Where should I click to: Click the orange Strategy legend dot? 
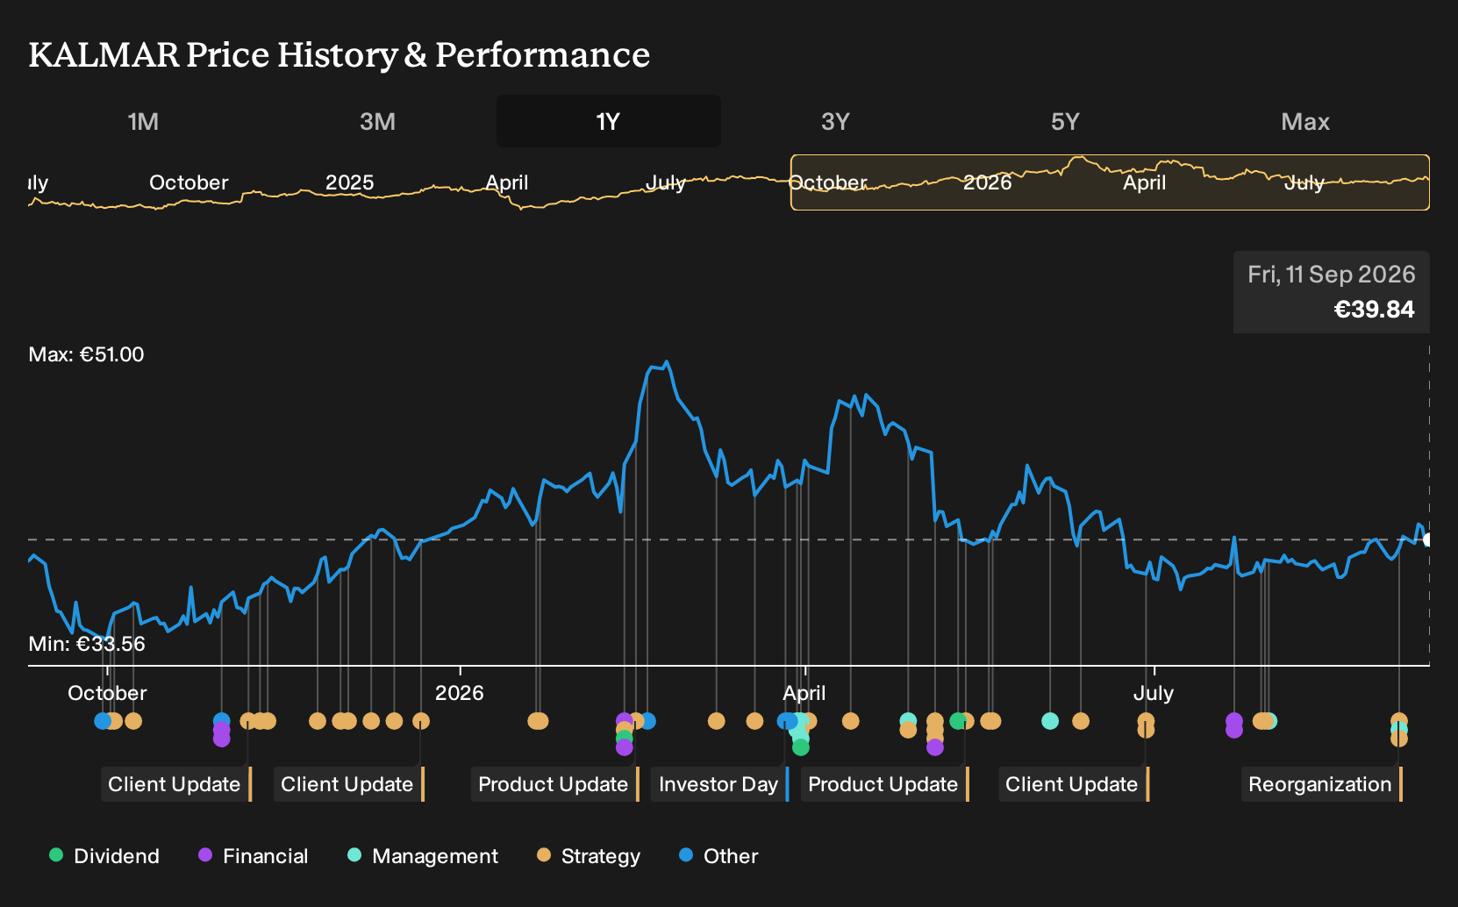pyautogui.click(x=544, y=855)
